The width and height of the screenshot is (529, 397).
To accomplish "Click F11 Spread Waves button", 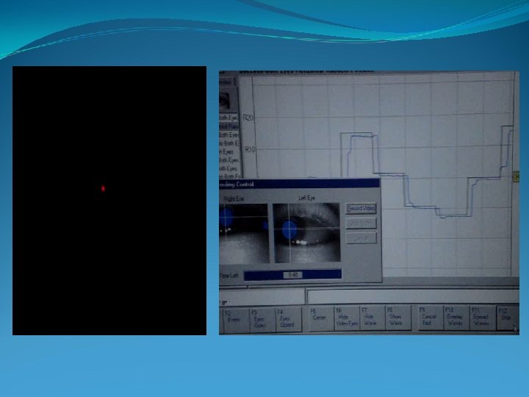I will [x=483, y=318].
